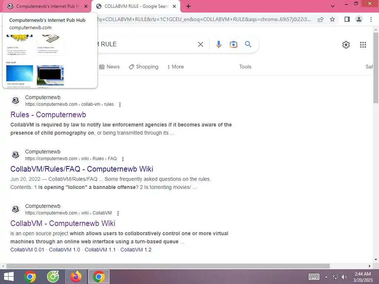Screen dimensions: 379x284
Task: Open the search Tools options
Action: [245, 67]
